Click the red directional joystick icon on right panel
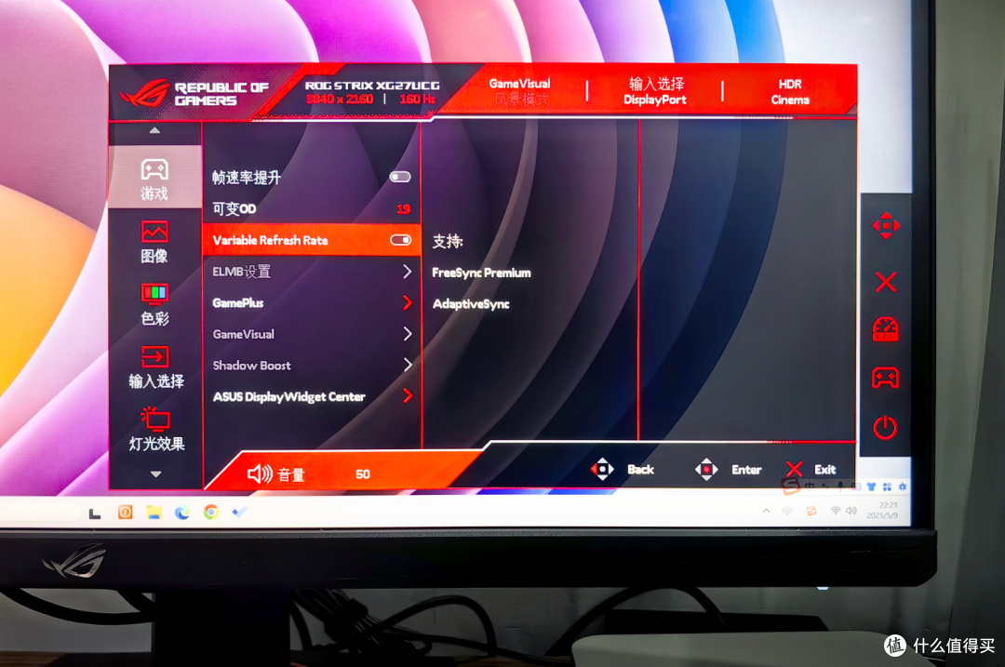The height and width of the screenshot is (667, 1005). [886, 225]
